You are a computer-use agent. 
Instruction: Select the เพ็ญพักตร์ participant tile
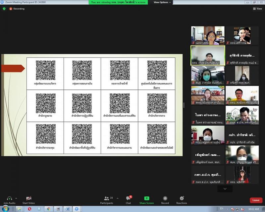tap(208, 155)
